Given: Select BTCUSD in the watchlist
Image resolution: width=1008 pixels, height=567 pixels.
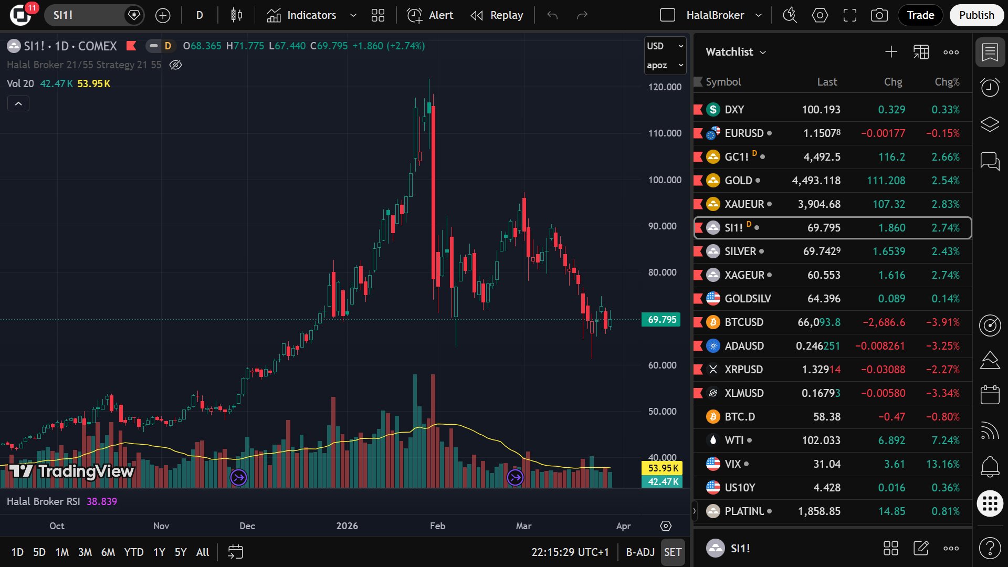Looking at the screenshot, I should 743,322.
